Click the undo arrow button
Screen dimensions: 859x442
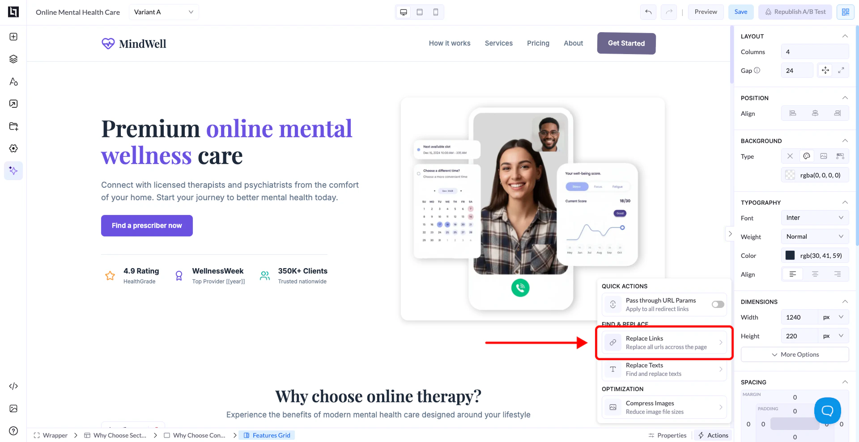[x=648, y=12]
